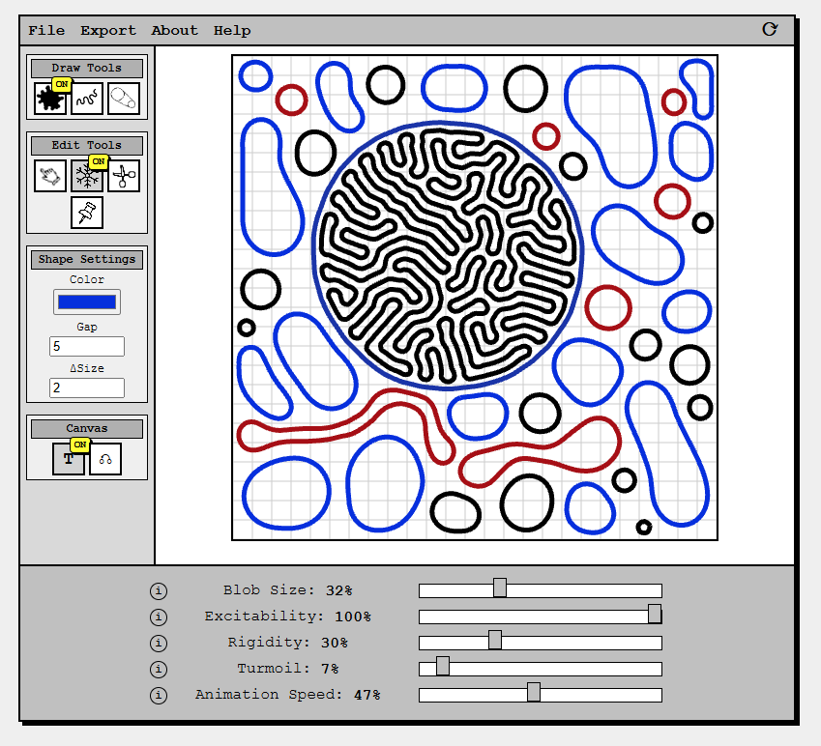This screenshot has width=821, height=746.
Task: Select the squiggle draw tool
Action: (x=87, y=98)
